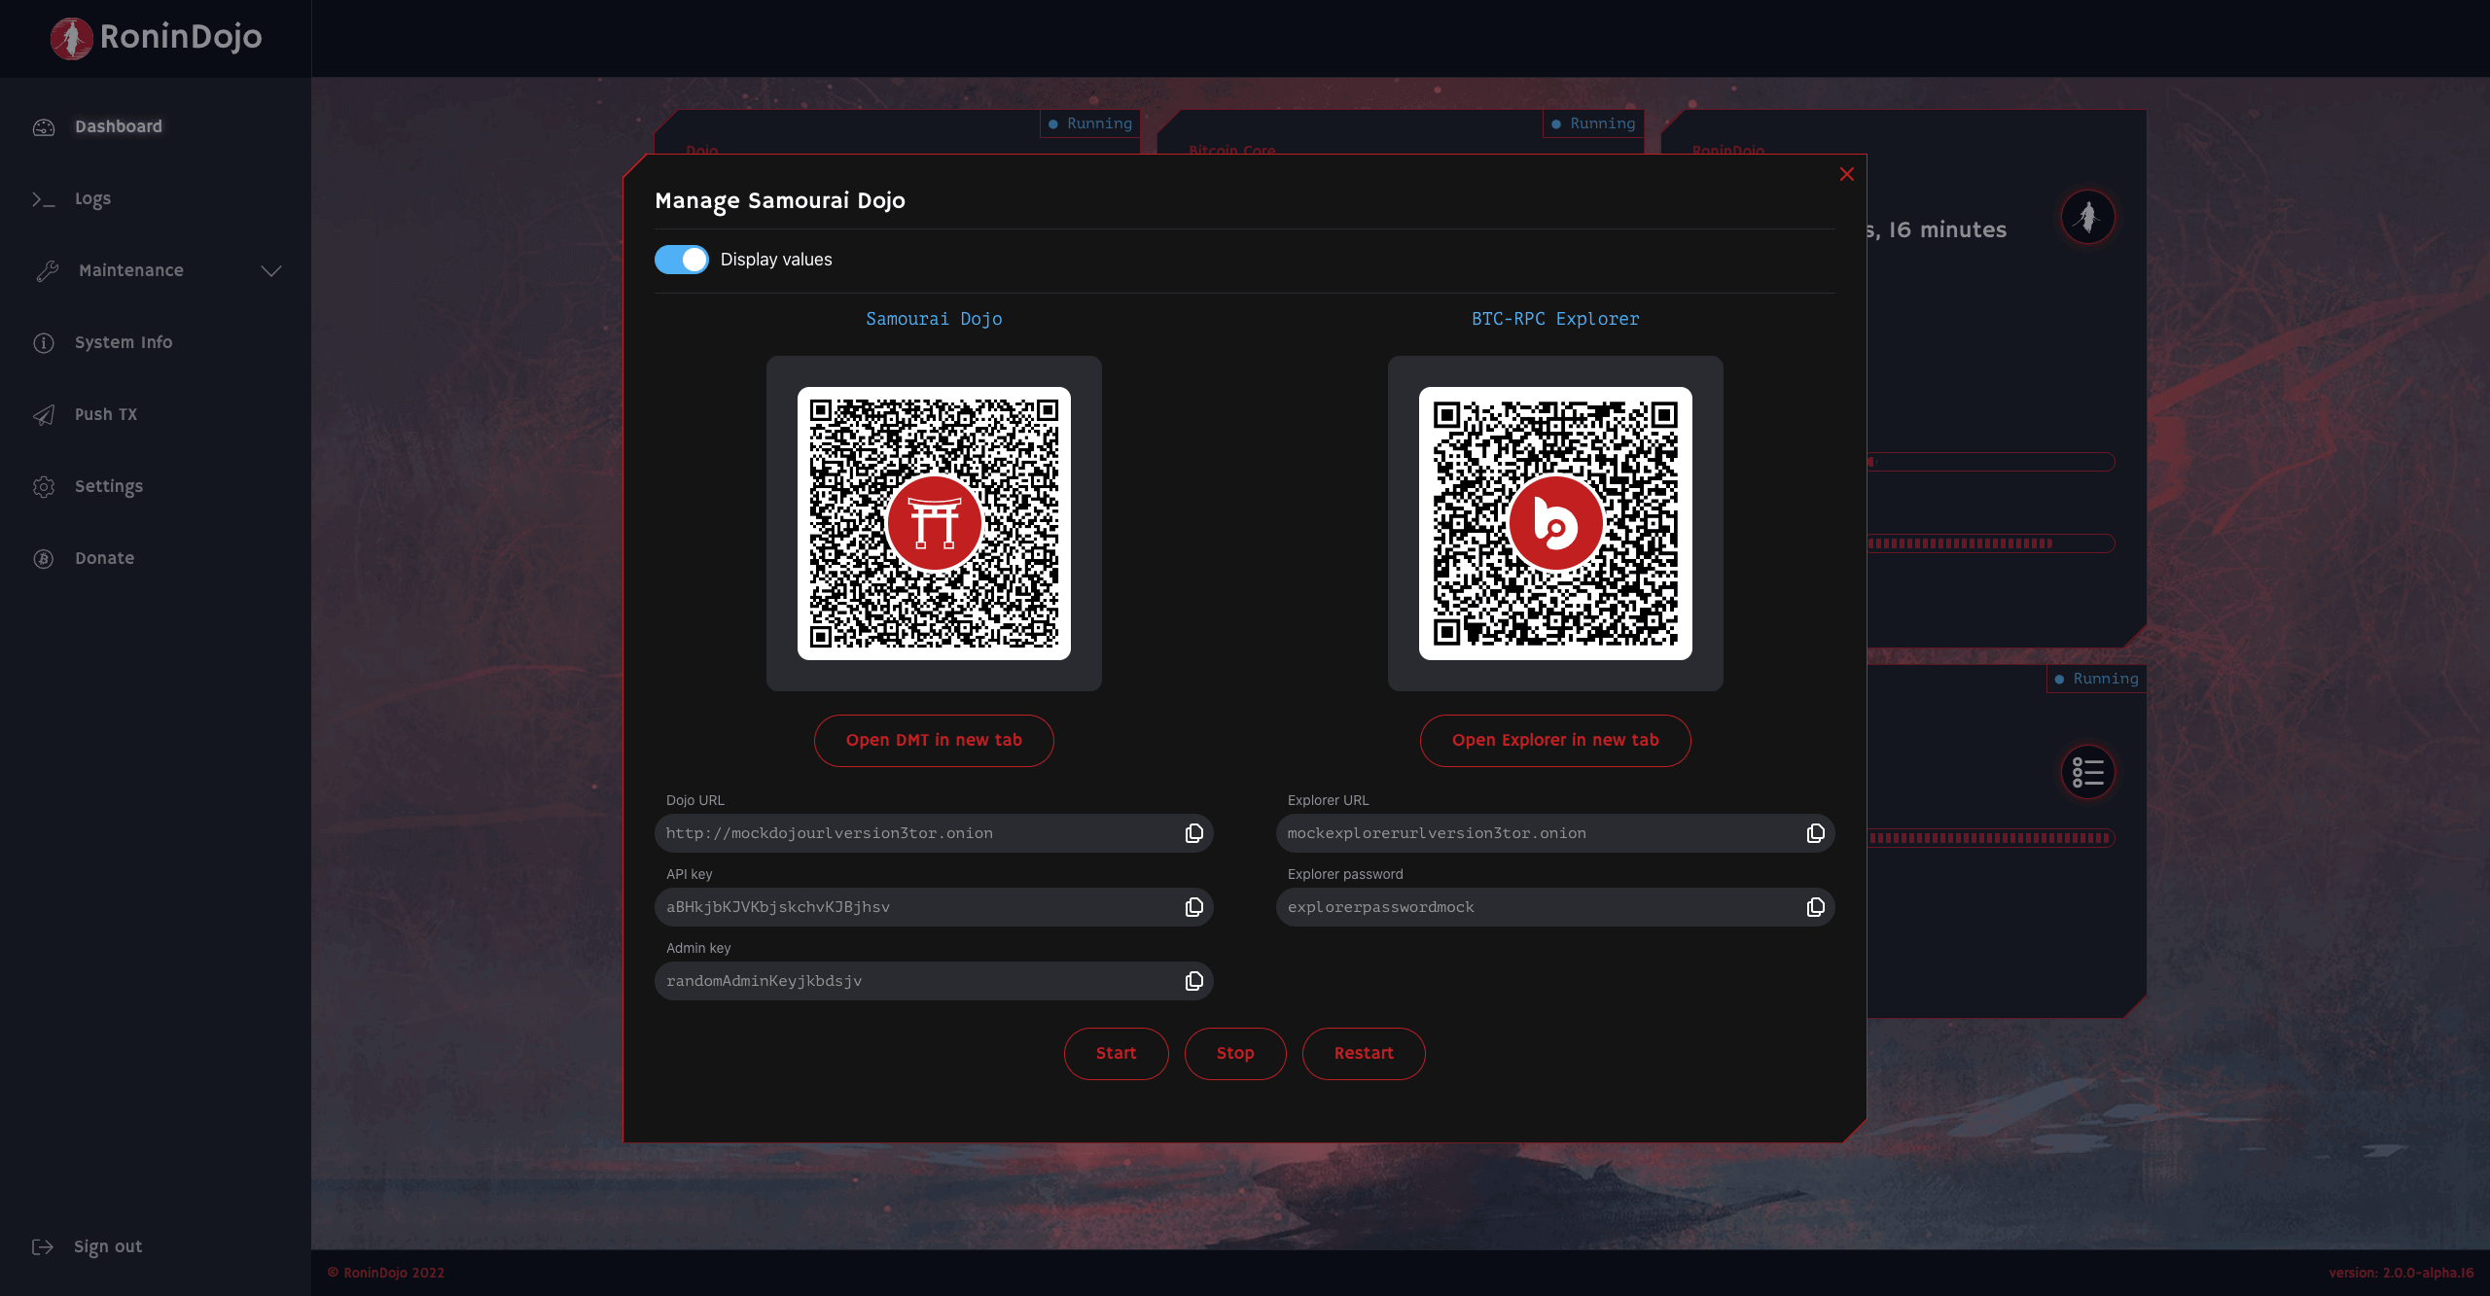Click the Running status on the Bitcoin Core card
Image resolution: width=2490 pixels, height=1296 pixels.
pyautogui.click(x=1592, y=123)
